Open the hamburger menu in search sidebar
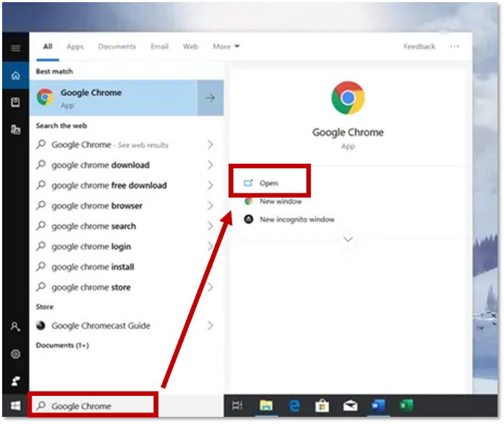This screenshot has width=504, height=424. coord(15,48)
